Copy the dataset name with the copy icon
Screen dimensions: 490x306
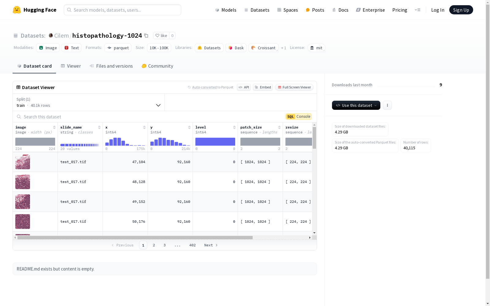[146, 36]
